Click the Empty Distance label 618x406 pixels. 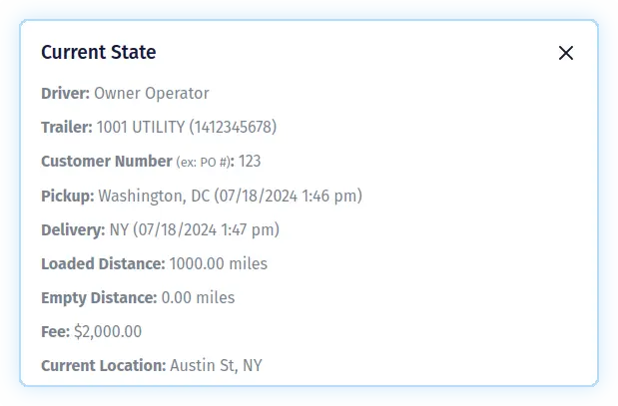(99, 297)
